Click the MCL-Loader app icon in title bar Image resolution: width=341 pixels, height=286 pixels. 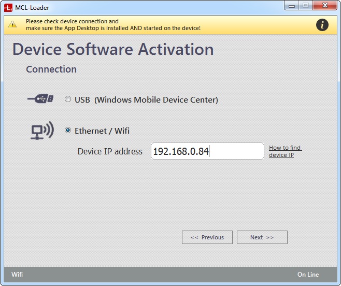[x=8, y=8]
